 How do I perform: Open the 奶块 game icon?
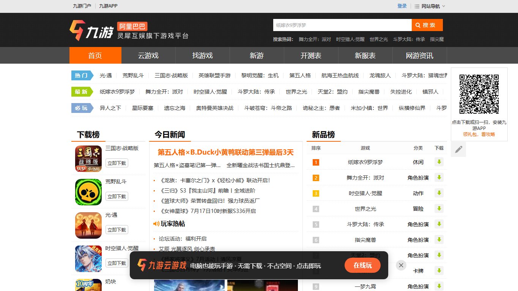[88, 285]
